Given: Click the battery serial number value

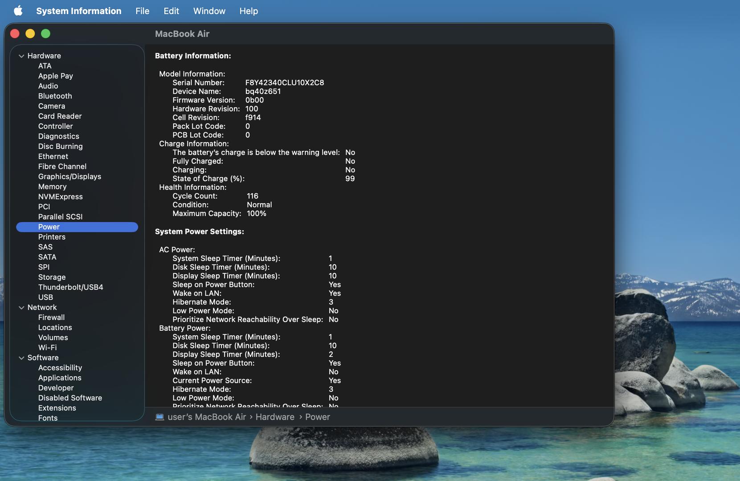Looking at the screenshot, I should click(x=284, y=83).
